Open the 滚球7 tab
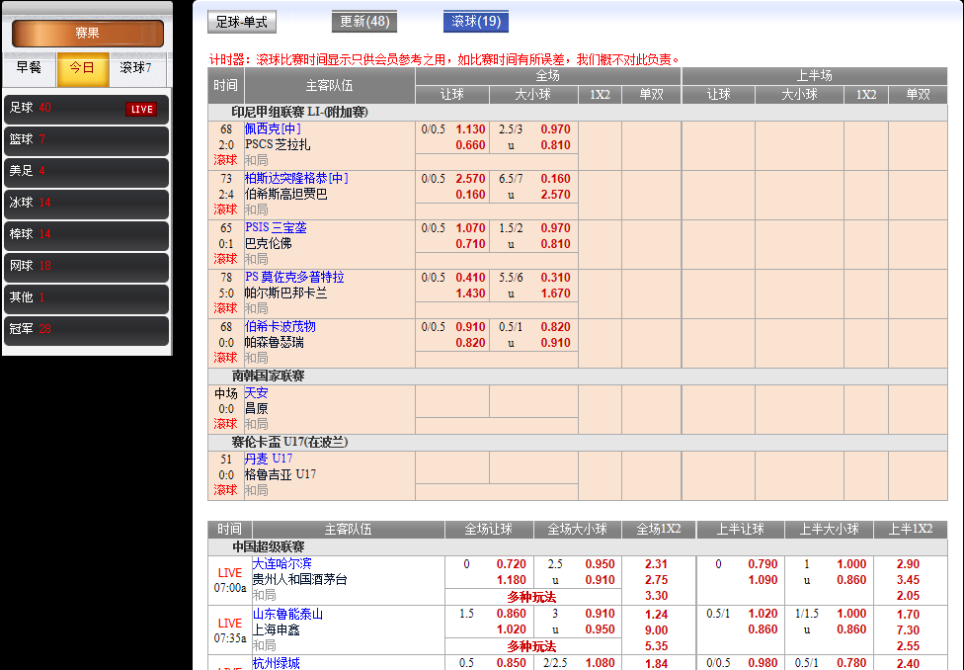The height and width of the screenshot is (670, 964). pos(137,67)
